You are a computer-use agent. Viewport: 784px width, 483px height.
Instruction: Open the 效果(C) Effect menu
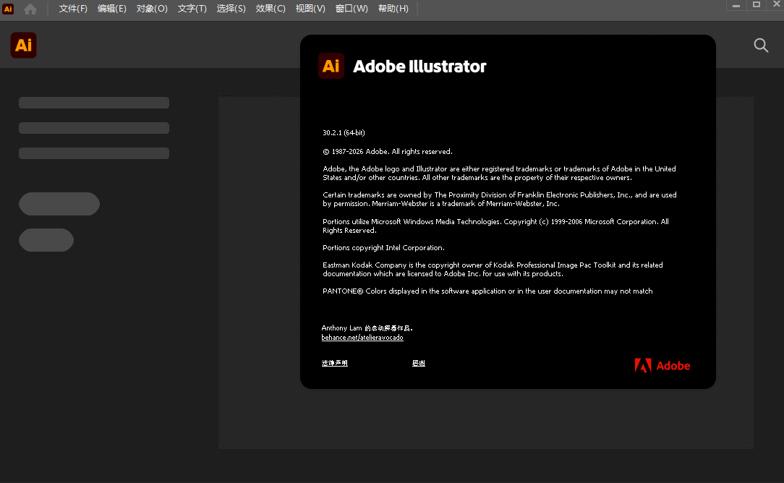point(270,9)
